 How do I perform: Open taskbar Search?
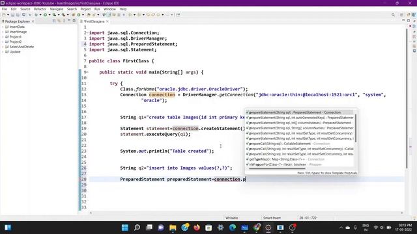pos(137,227)
